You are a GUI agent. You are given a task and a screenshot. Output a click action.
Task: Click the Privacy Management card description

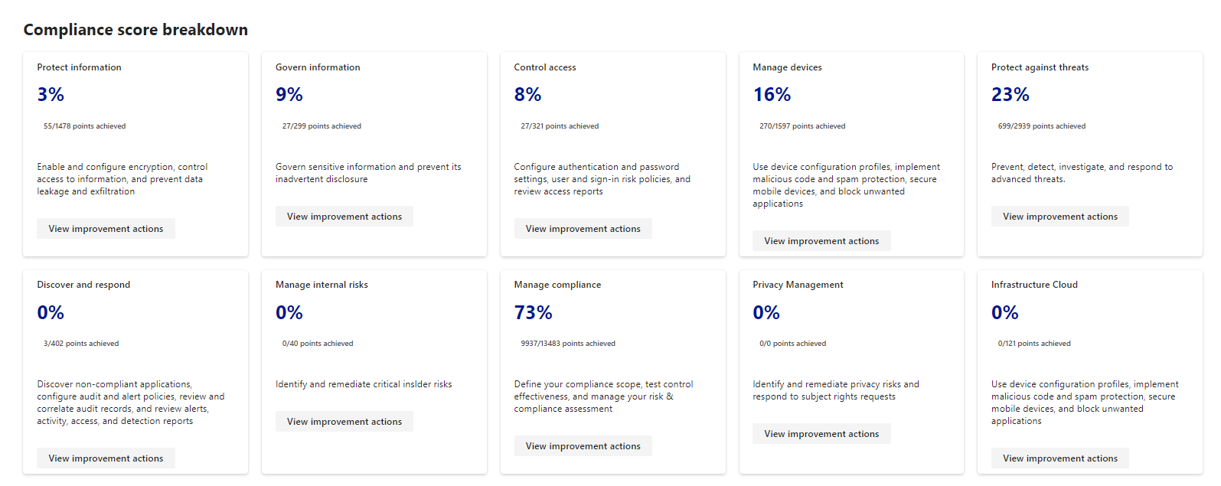pyautogui.click(x=835, y=390)
